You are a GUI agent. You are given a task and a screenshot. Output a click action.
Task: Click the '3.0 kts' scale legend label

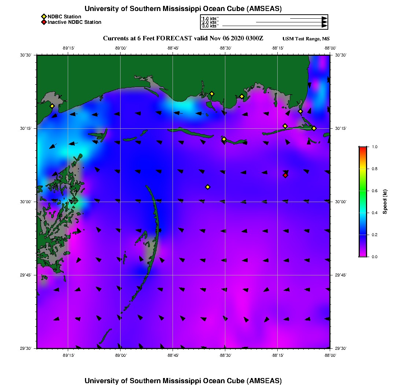[x=210, y=26]
